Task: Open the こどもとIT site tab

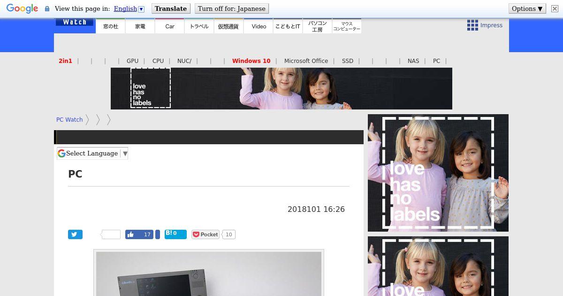Action: pyautogui.click(x=288, y=26)
